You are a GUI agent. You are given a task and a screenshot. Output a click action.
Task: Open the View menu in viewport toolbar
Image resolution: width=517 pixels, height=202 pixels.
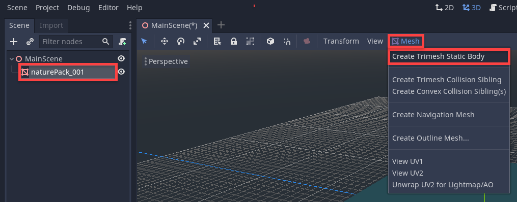375,41
